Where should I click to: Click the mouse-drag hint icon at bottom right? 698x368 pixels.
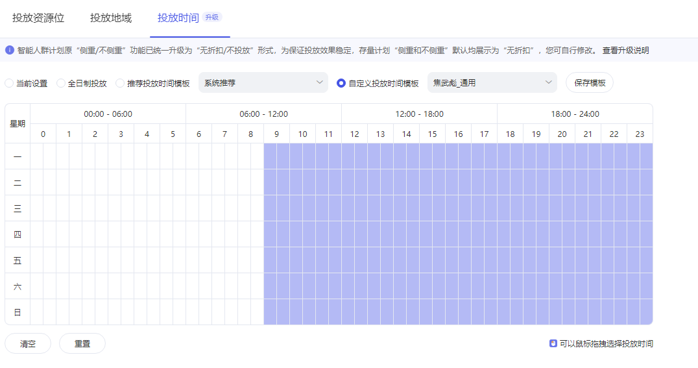553,343
